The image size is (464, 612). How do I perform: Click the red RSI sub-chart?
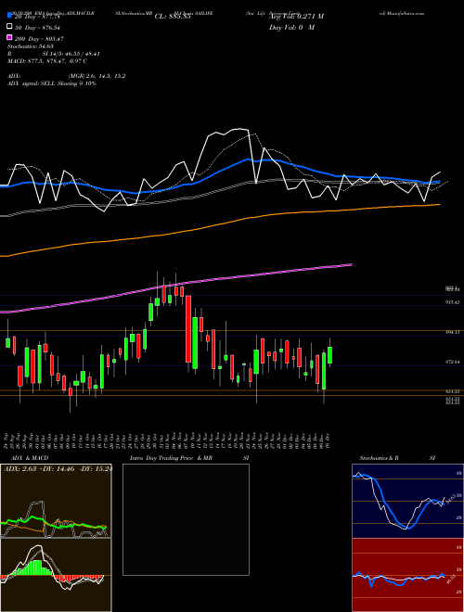407,575
